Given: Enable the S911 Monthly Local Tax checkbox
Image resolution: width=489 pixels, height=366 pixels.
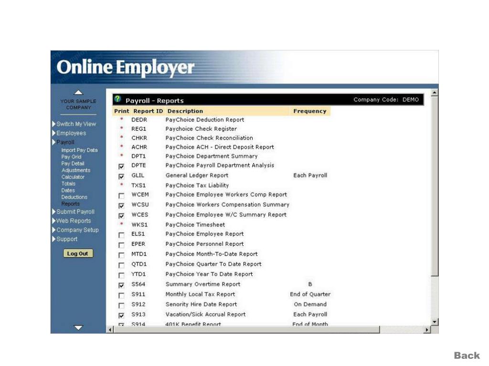Looking at the screenshot, I should coord(121,295).
